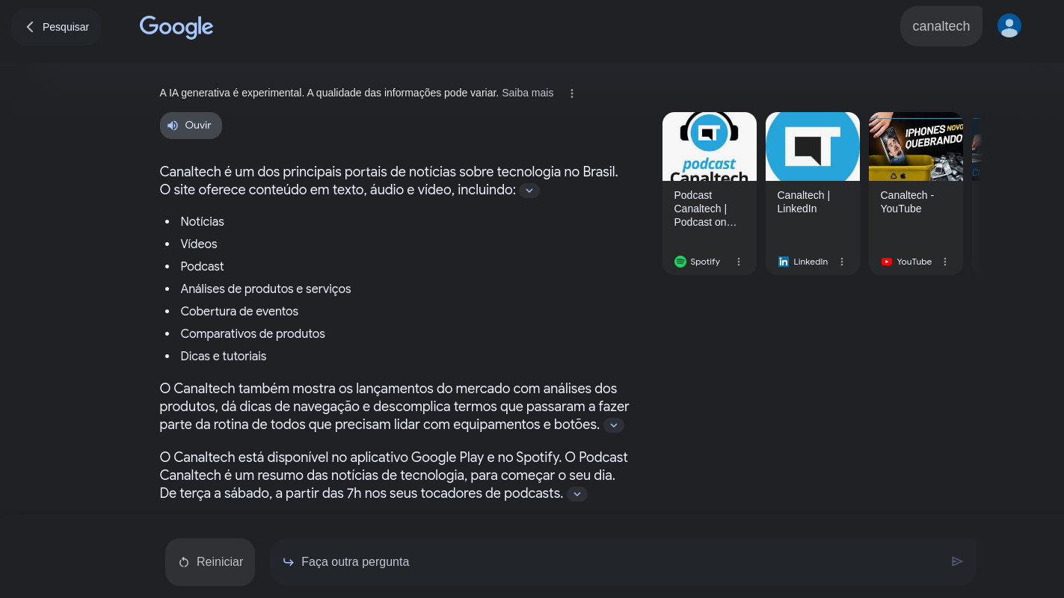The image size is (1064, 598).
Task: Open three-dot menu on LinkedIn card
Action: (x=842, y=262)
